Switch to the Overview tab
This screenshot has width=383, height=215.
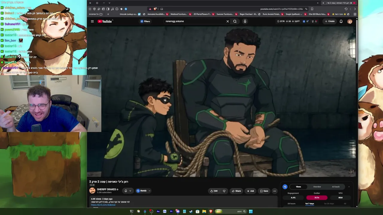317,187
